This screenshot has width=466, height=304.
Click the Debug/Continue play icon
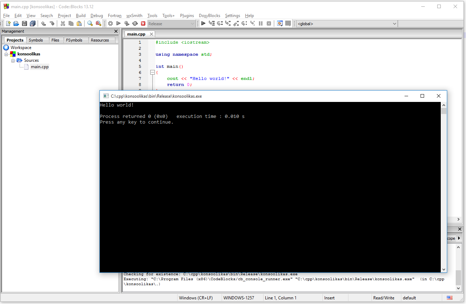click(x=203, y=23)
